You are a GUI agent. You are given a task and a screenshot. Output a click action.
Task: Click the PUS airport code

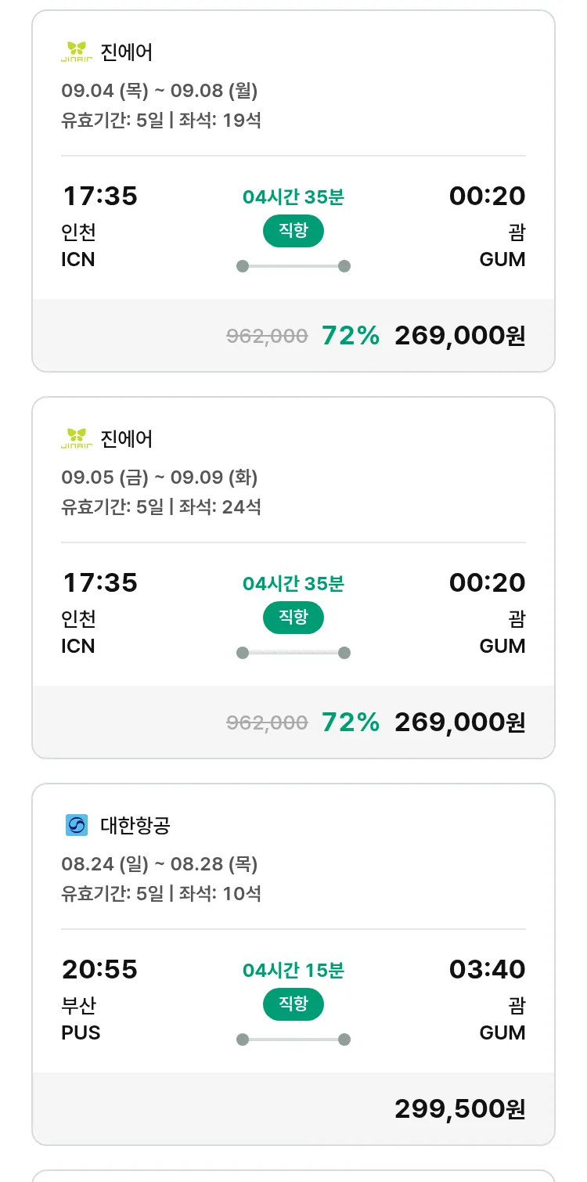coord(81,1032)
